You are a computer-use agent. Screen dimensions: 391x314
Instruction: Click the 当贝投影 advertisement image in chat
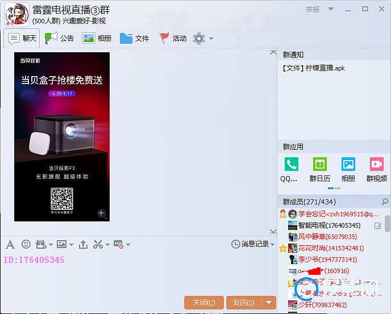[x=62, y=136]
